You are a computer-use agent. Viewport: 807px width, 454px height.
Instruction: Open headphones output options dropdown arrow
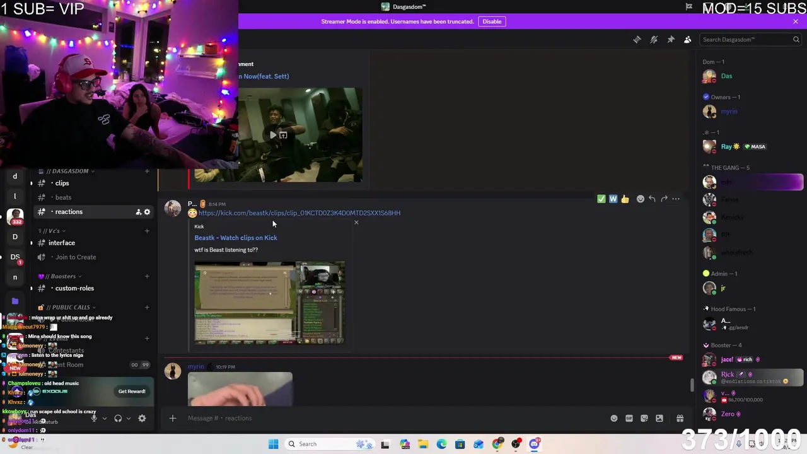click(129, 418)
